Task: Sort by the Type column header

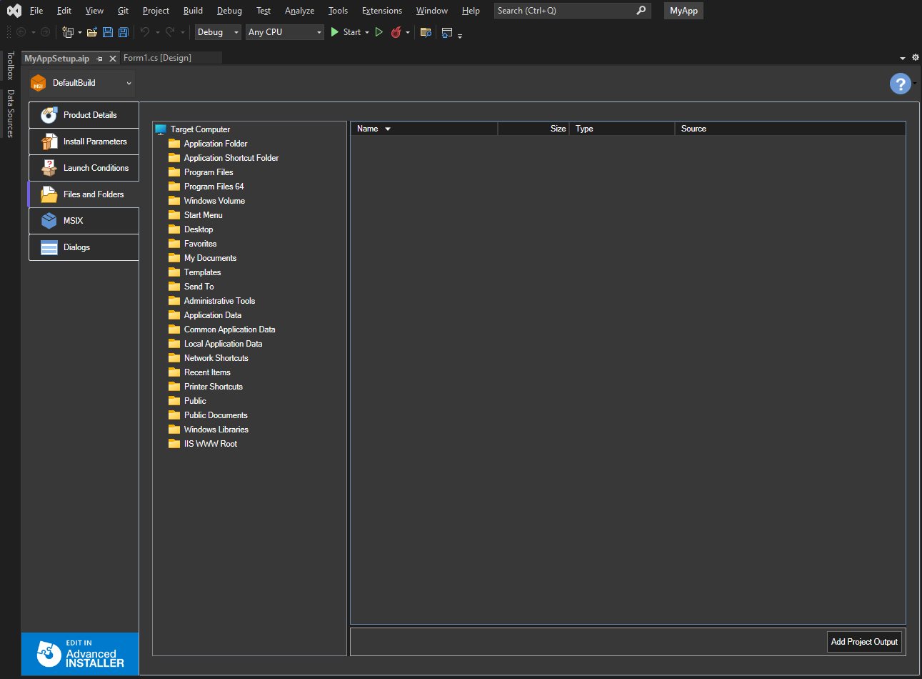Action: pos(622,129)
